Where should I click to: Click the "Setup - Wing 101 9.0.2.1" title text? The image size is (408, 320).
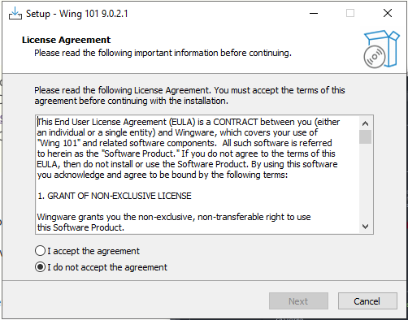click(x=77, y=14)
